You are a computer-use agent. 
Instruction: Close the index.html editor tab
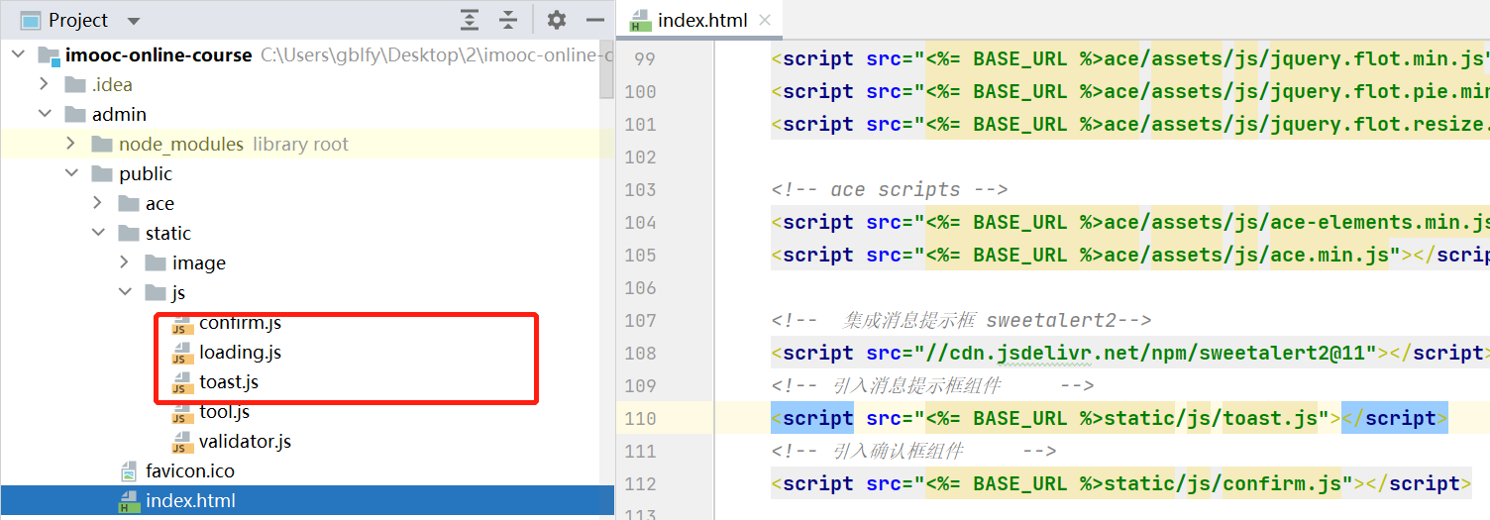(x=765, y=20)
